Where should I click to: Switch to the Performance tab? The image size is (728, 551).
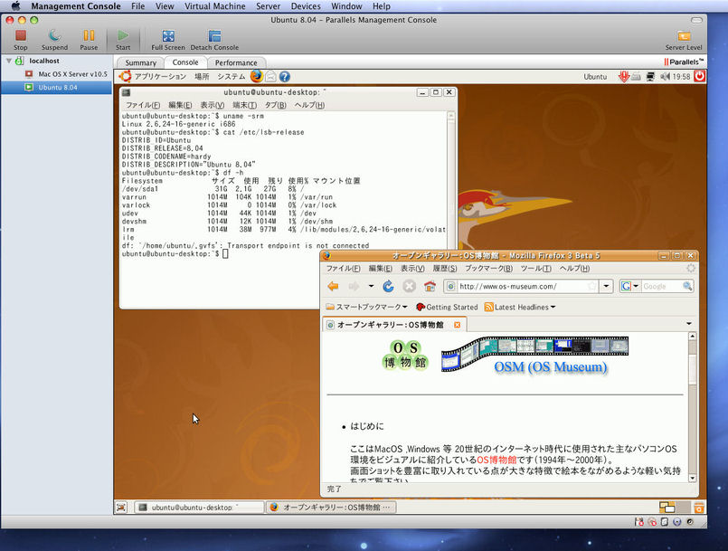pyautogui.click(x=236, y=62)
